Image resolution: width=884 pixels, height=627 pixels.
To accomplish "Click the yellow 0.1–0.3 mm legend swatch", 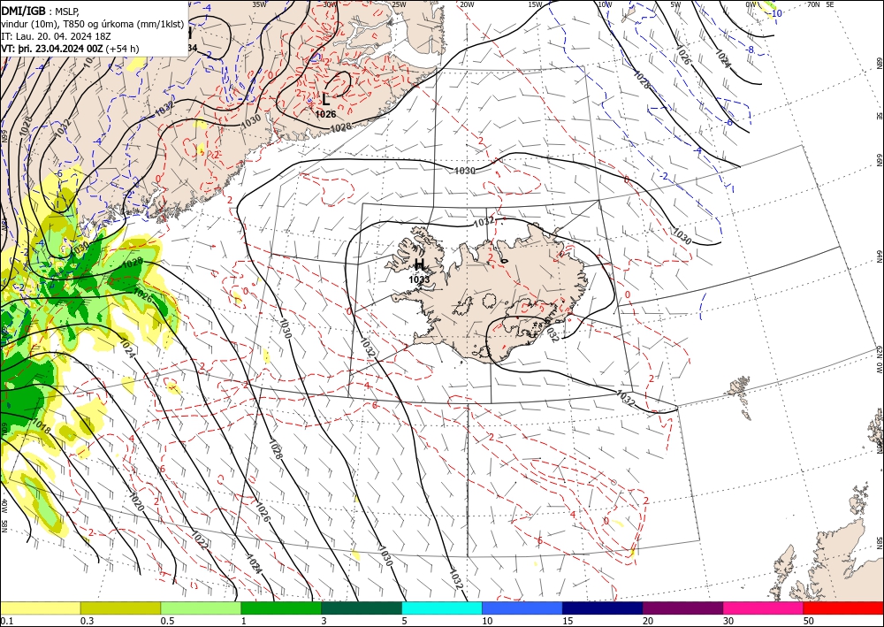I will [40, 608].
